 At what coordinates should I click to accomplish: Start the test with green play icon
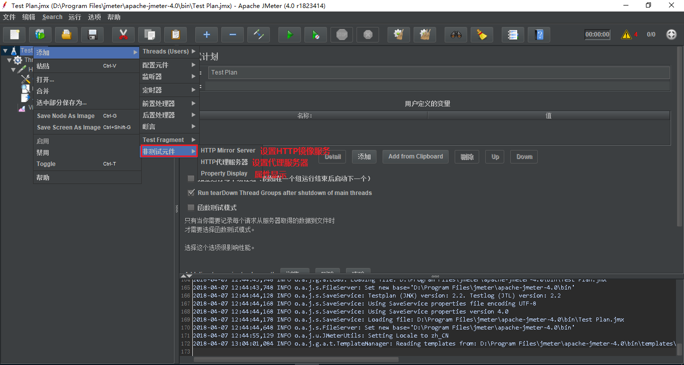290,34
